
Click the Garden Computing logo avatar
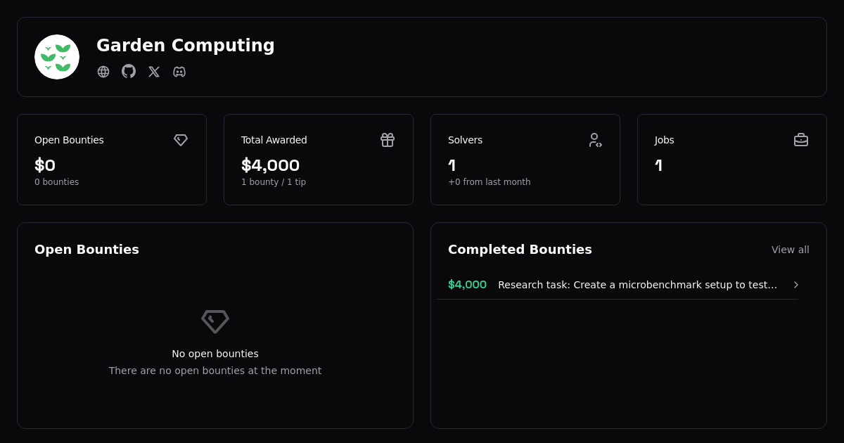pyautogui.click(x=57, y=57)
